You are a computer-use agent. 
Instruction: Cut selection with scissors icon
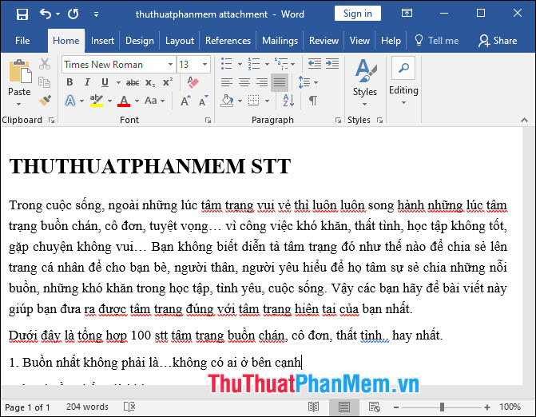(x=45, y=64)
